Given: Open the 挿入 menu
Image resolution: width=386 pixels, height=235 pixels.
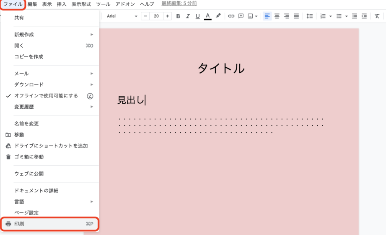Looking at the screenshot, I should [62, 5].
